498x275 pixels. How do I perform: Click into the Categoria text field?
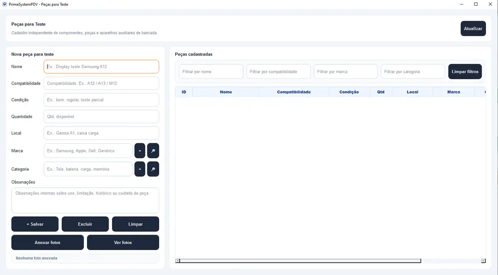point(88,169)
